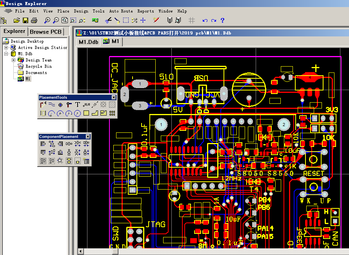The image size is (349, 255).
Task: Expand the Active Design Station node
Action: pos(6,47)
